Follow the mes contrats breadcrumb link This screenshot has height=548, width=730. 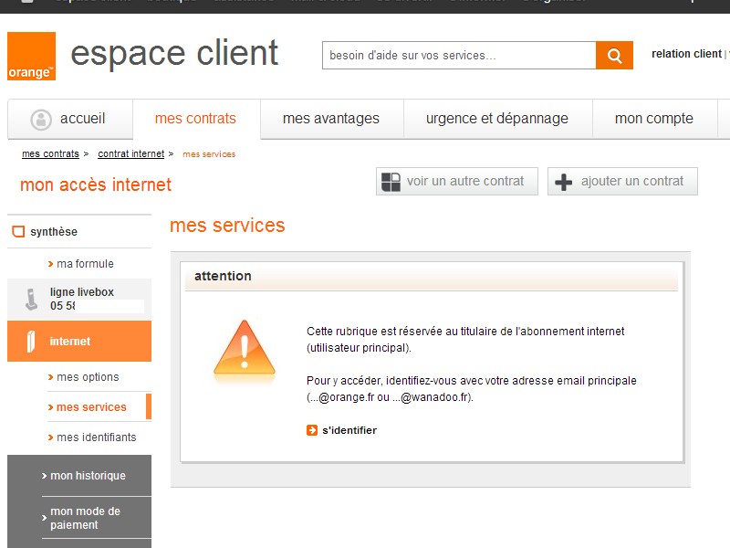tap(50, 153)
